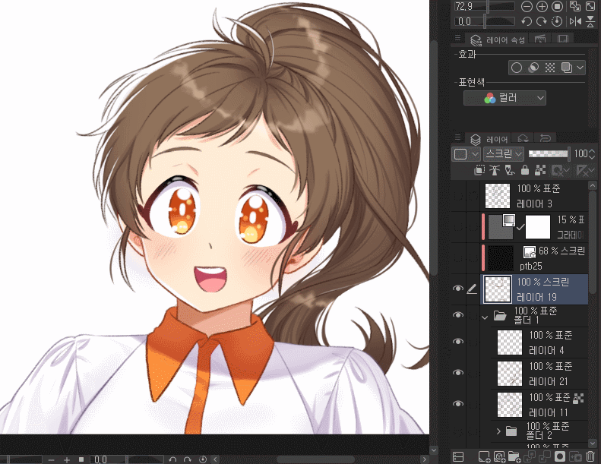
Task: Click the transfer to lower layer icon
Action: [x=530, y=456]
